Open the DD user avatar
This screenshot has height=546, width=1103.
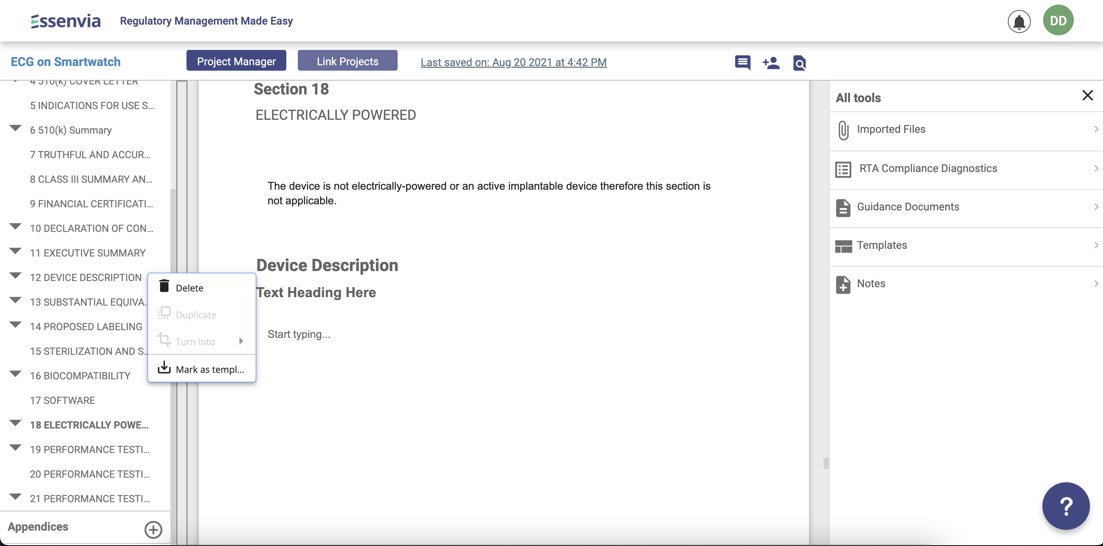pyautogui.click(x=1058, y=21)
